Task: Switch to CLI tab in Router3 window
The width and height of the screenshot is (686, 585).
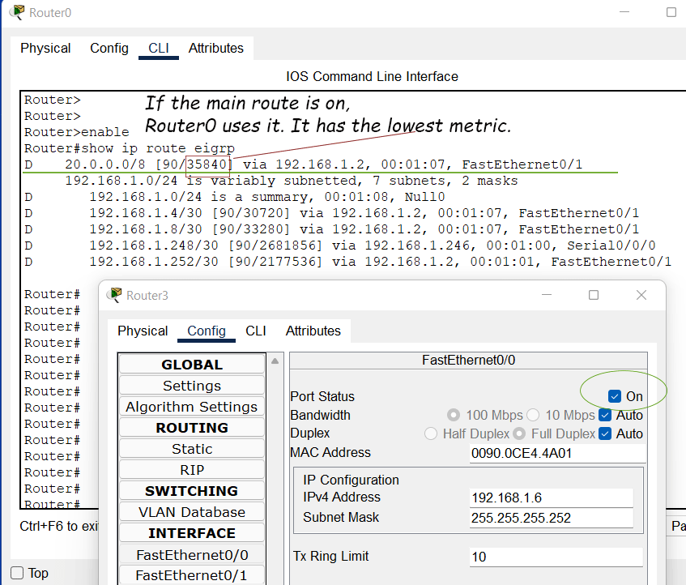Action: (x=255, y=331)
